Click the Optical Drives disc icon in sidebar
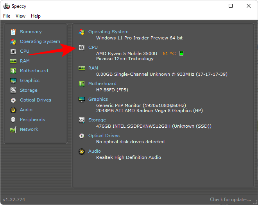Image resolution: width=258 pixels, height=205 pixels. [13, 100]
